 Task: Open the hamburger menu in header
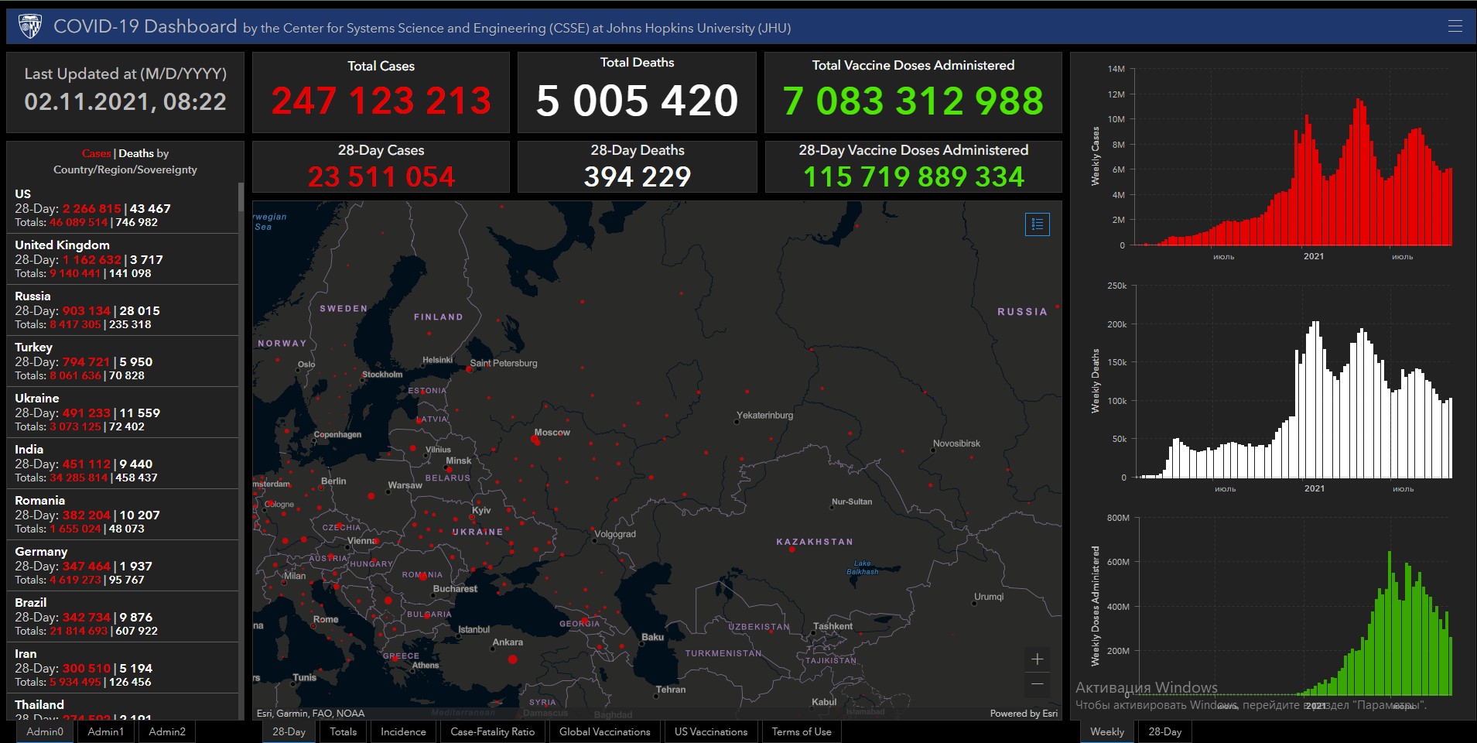pyautogui.click(x=1455, y=26)
